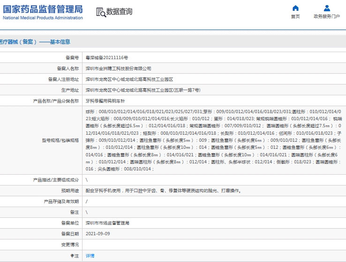Click the 备案号 row label

(72, 58)
